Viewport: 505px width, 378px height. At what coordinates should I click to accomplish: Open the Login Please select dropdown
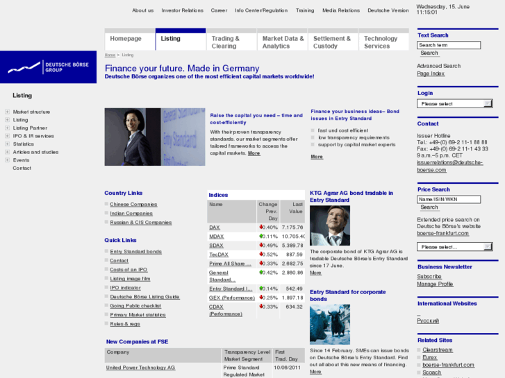click(455, 103)
